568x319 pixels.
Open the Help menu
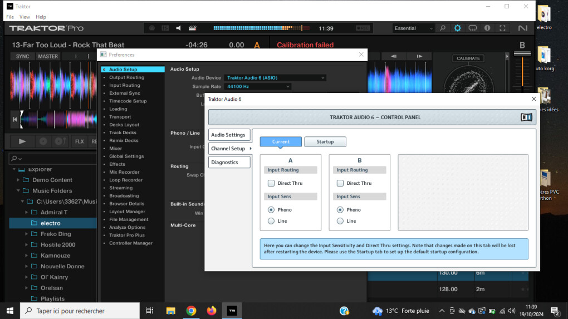41,17
